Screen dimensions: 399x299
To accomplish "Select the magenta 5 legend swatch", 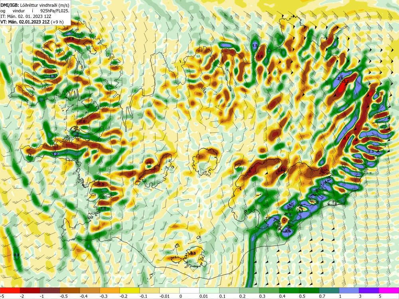I will (389, 290).
